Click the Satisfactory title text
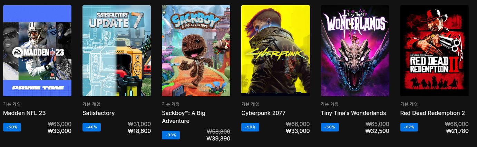This screenshot has width=477, height=147. pos(98,113)
